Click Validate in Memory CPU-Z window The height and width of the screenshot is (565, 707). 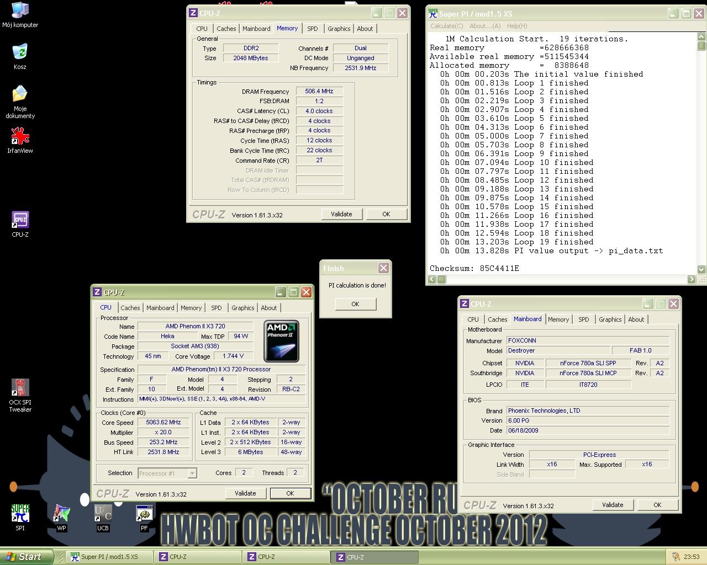[x=341, y=214]
